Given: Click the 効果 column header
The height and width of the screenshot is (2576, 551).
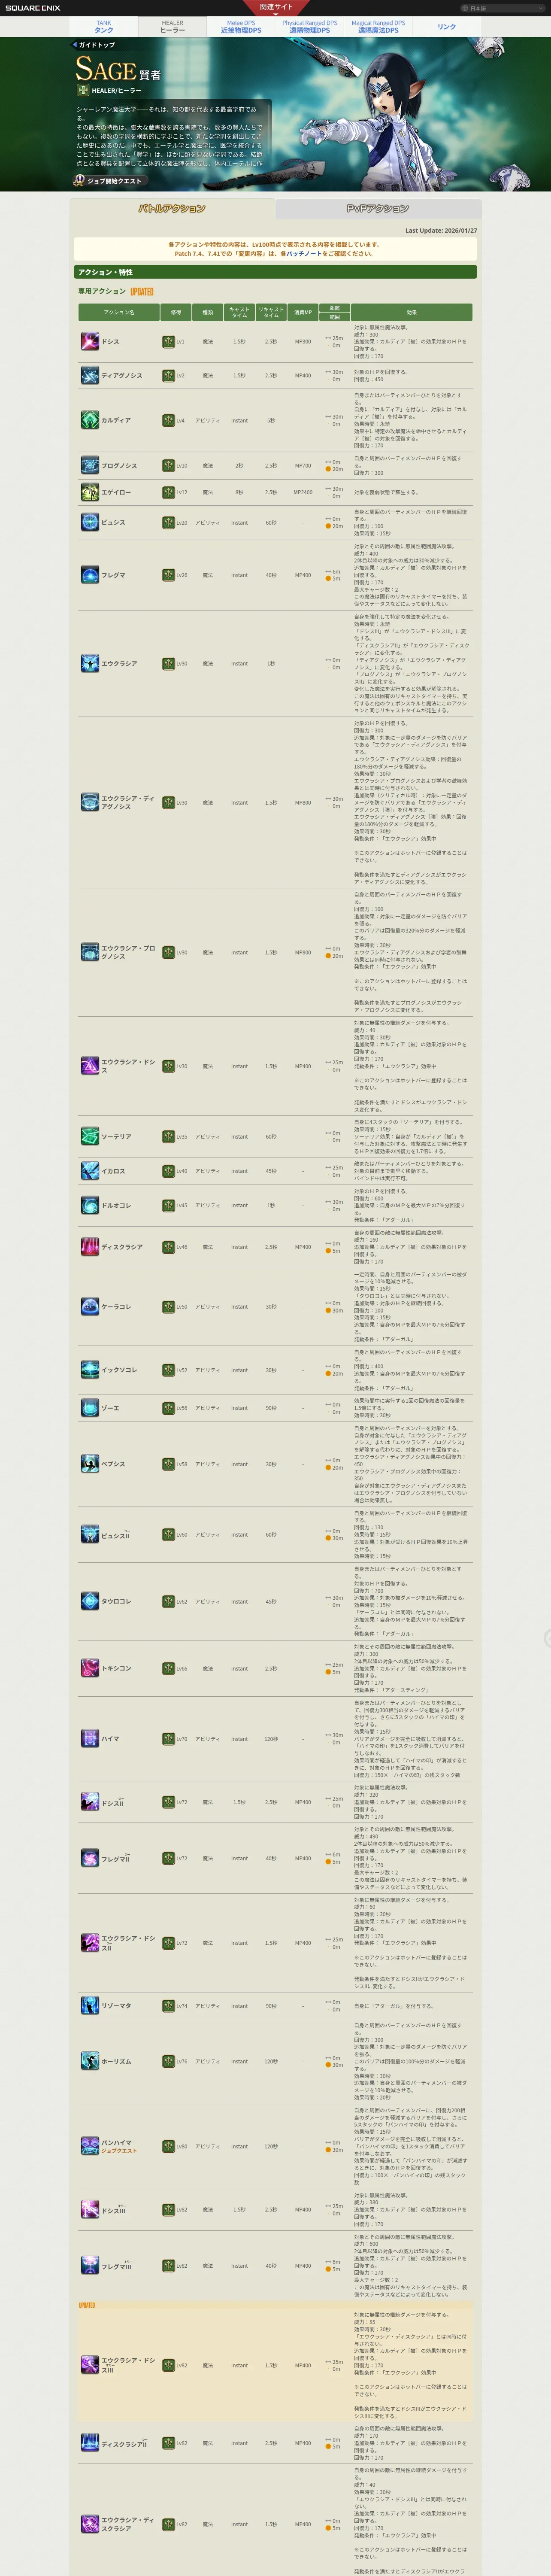Looking at the screenshot, I should pos(411,312).
